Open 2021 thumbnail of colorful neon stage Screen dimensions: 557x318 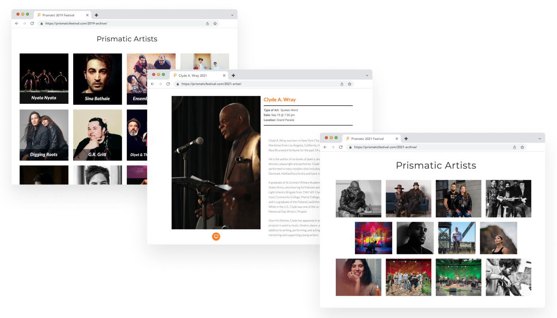pos(374,238)
